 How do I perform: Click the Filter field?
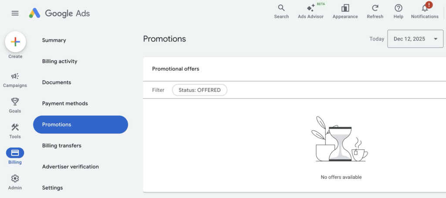pos(158,90)
